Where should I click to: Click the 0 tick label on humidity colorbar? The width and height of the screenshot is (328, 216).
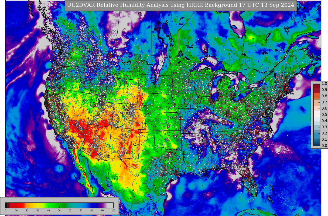pos(5,211)
